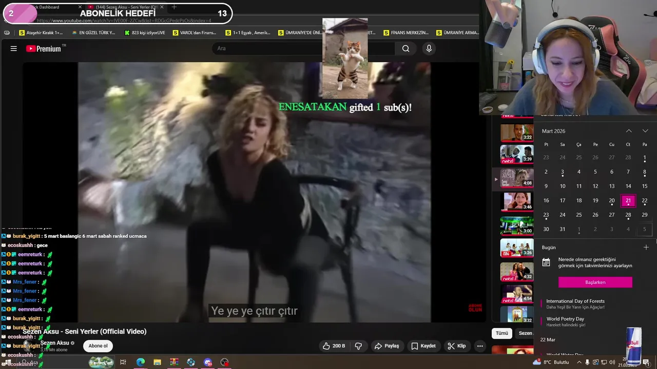Viewport: 657px width, 369px height.
Task: Open International Day of Forests event
Action: point(575,304)
